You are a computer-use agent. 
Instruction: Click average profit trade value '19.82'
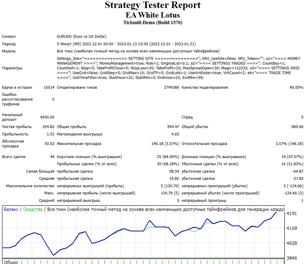pyautogui.click(x=174, y=179)
